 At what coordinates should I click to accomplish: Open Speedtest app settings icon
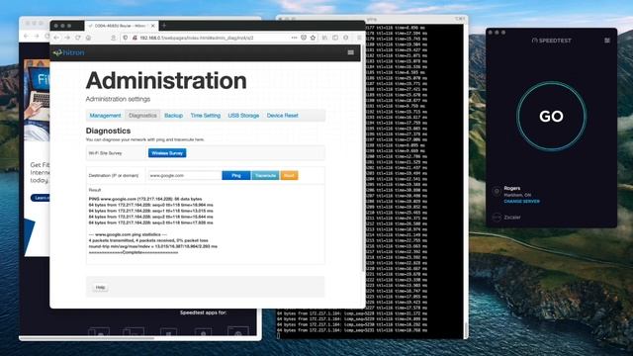[606, 41]
